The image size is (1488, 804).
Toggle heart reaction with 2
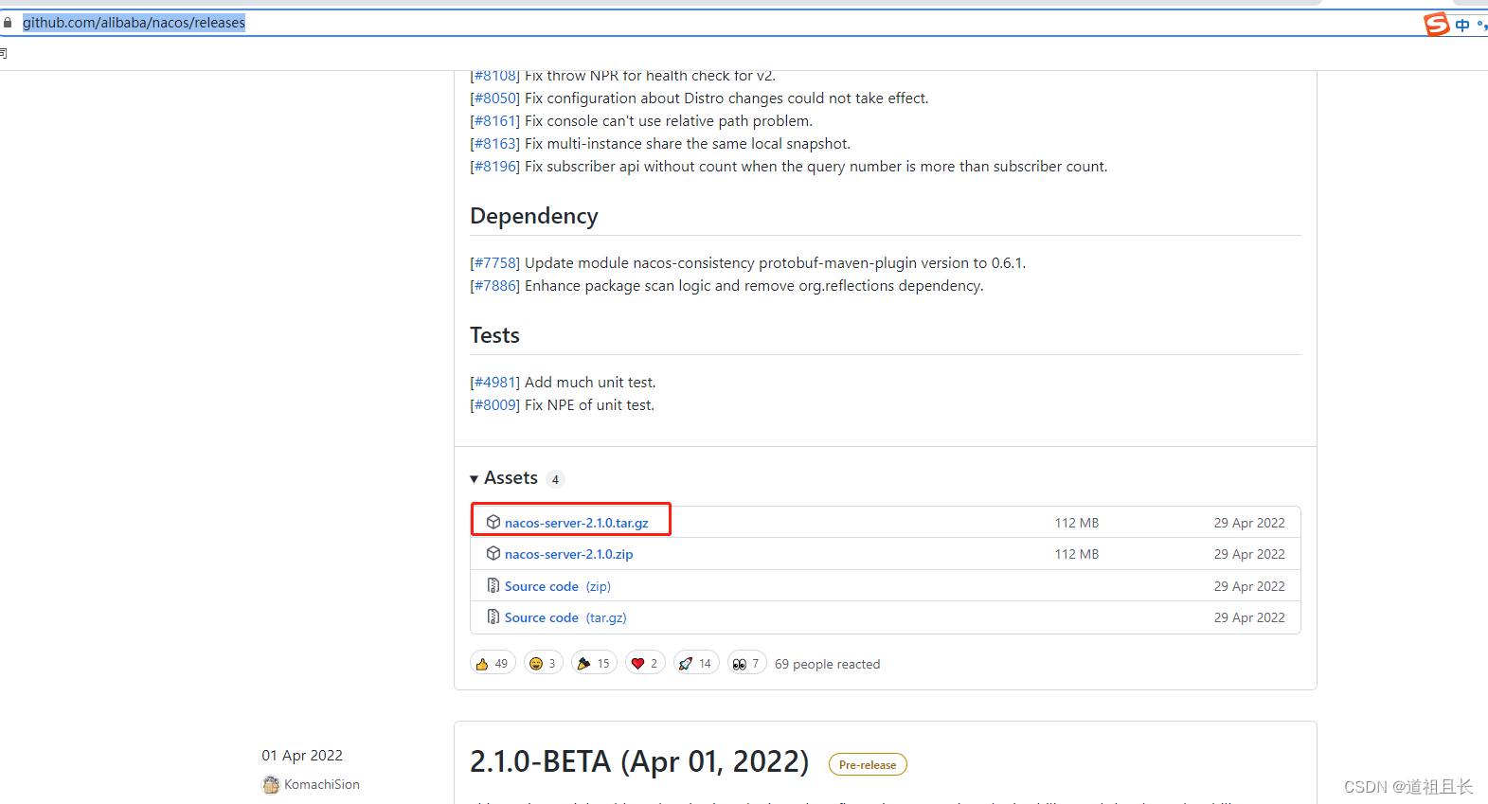(645, 663)
